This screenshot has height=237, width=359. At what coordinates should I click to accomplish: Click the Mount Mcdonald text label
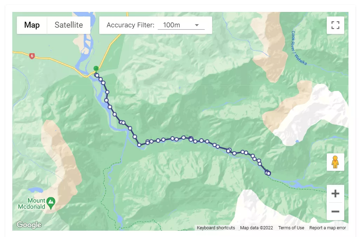pyautogui.click(x=32, y=204)
